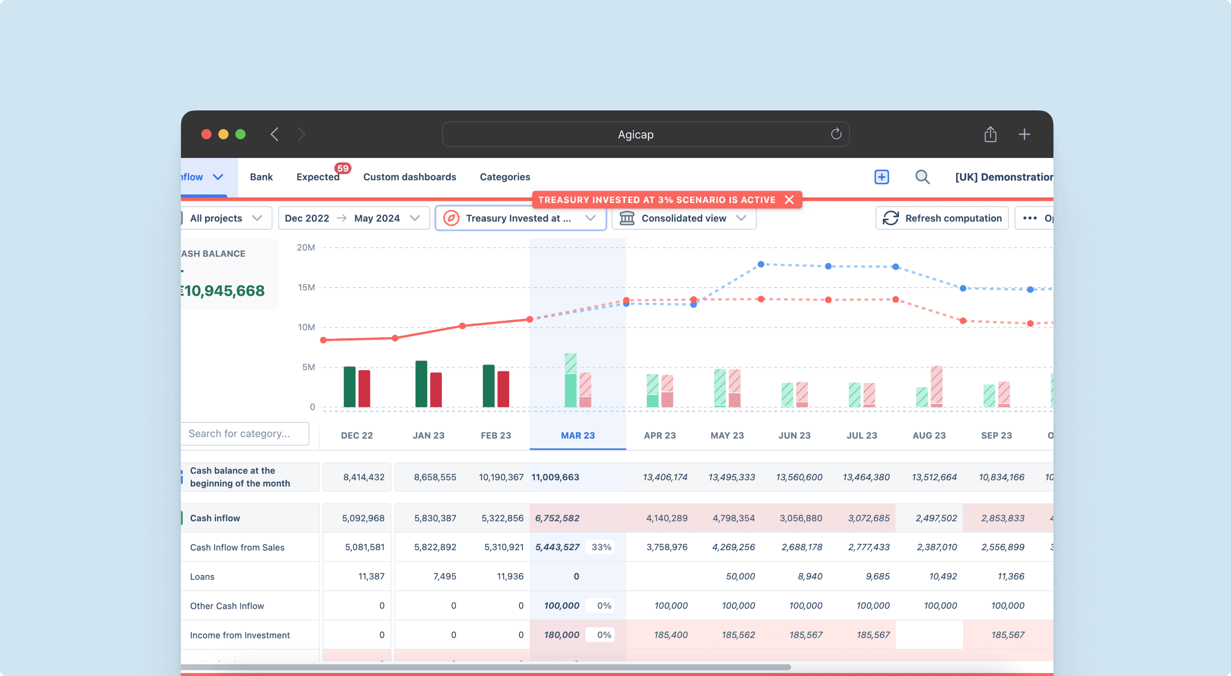Select the JUN 23 column header

pos(794,435)
